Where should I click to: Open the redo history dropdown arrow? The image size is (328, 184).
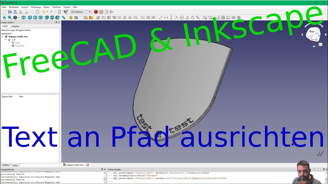tap(55, 12)
